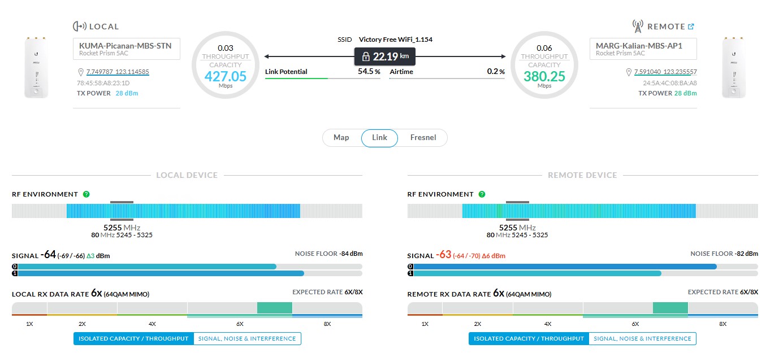The width and height of the screenshot is (770, 353).
Task: Click the remote device location pin icon
Action: tap(629, 72)
